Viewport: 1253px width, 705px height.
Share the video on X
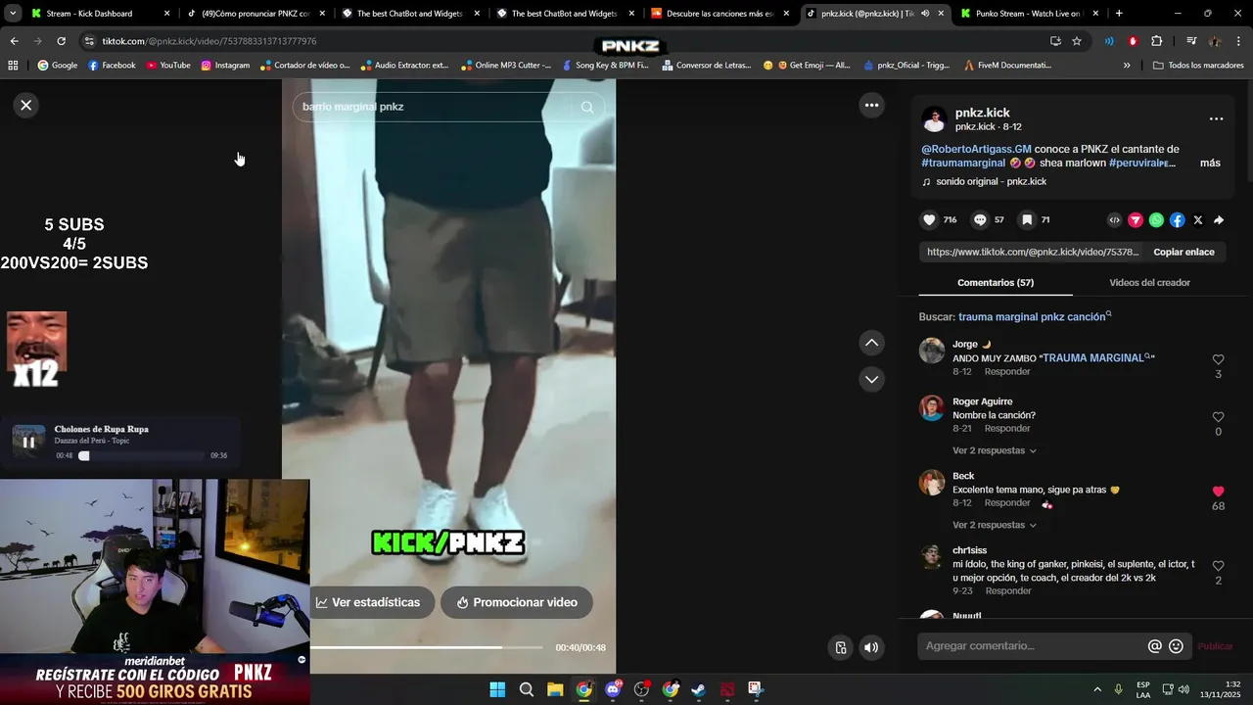point(1198,220)
